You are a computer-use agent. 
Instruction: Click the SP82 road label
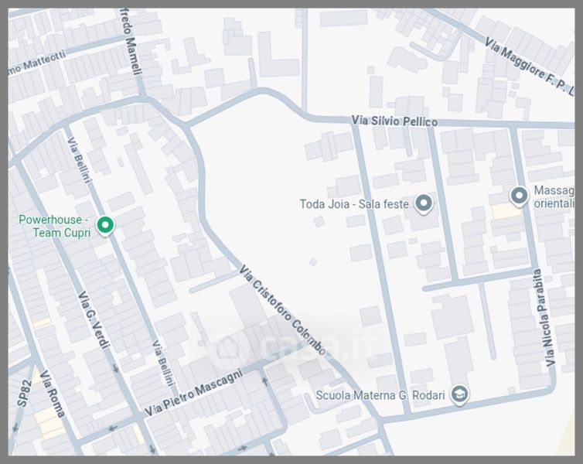coord(23,393)
